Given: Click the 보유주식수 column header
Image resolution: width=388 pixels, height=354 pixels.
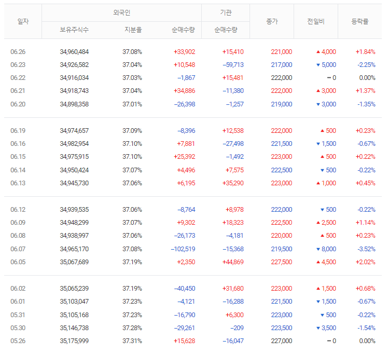Looking at the screenshot, I should point(74,30).
